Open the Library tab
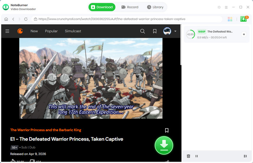The width and height of the screenshot is (253, 163). [x=155, y=7]
